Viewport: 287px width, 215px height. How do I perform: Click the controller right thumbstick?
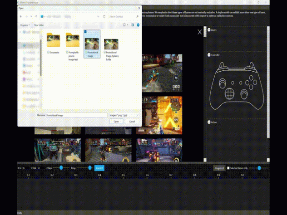[244, 94]
